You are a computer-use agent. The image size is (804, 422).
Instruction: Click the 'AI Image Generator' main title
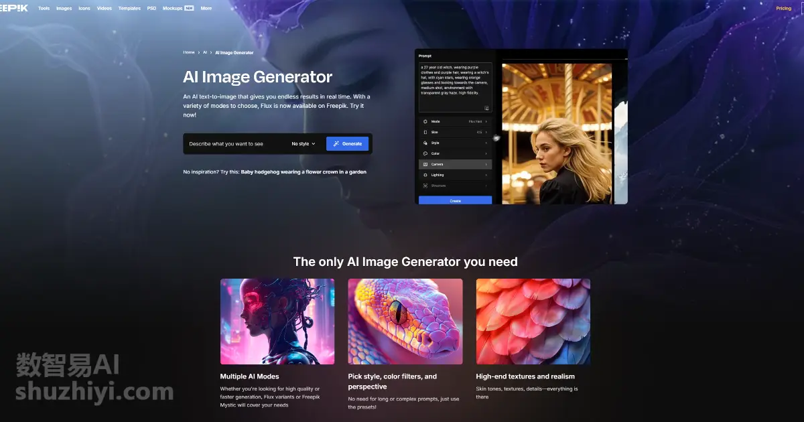258,77
